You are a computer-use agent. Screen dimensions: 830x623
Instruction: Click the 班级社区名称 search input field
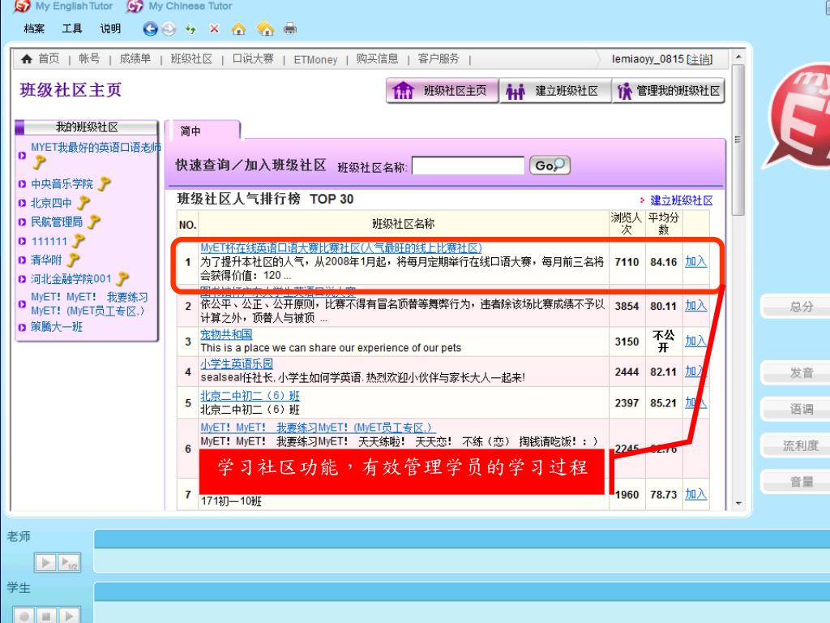(x=468, y=165)
